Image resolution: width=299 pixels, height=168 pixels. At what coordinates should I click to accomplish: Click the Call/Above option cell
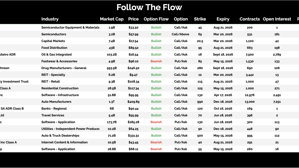point(181,34)
